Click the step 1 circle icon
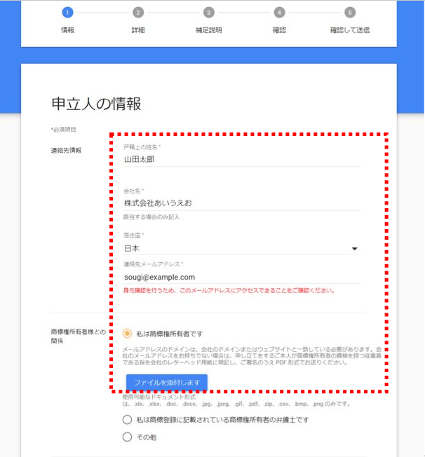 (67, 13)
